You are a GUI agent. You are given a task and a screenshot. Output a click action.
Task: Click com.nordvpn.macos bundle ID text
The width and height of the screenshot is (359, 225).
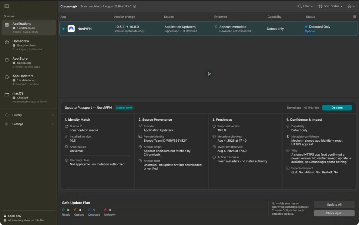click(84, 130)
